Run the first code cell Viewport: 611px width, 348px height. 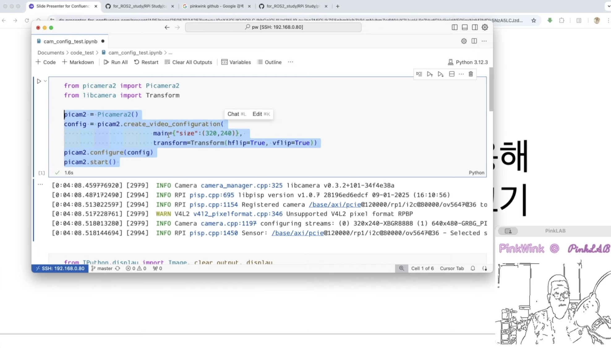(39, 81)
